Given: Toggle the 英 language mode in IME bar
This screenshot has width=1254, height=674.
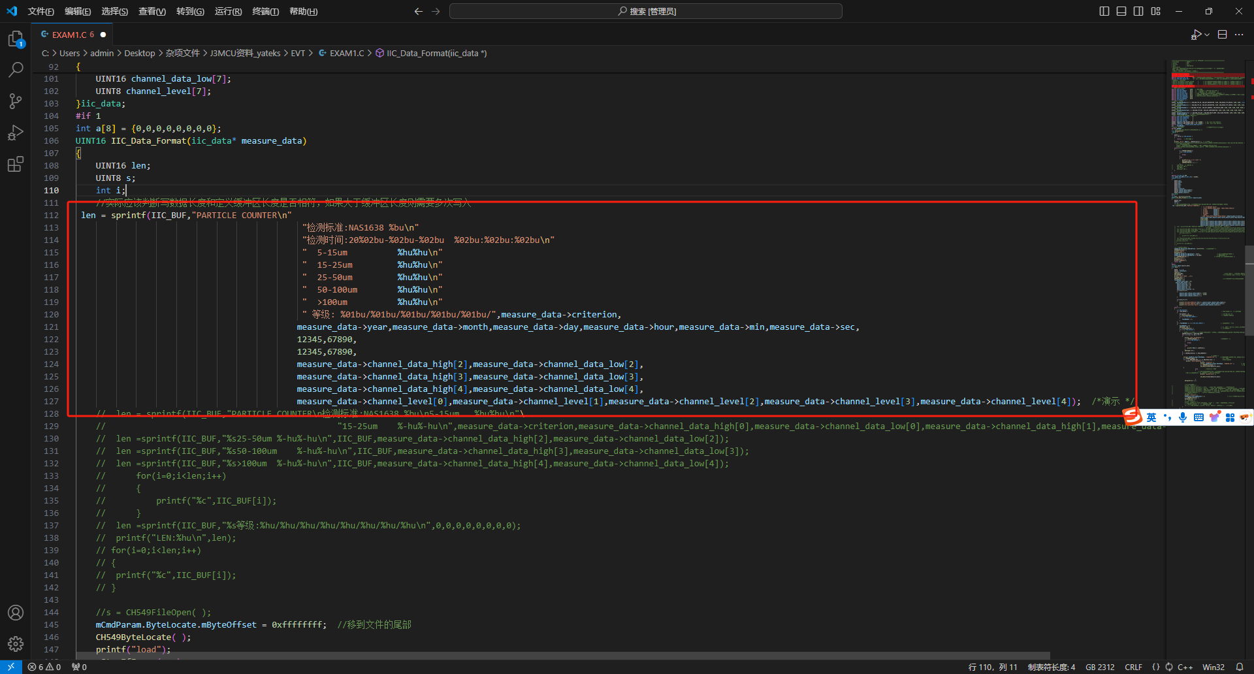Looking at the screenshot, I should click(x=1151, y=417).
